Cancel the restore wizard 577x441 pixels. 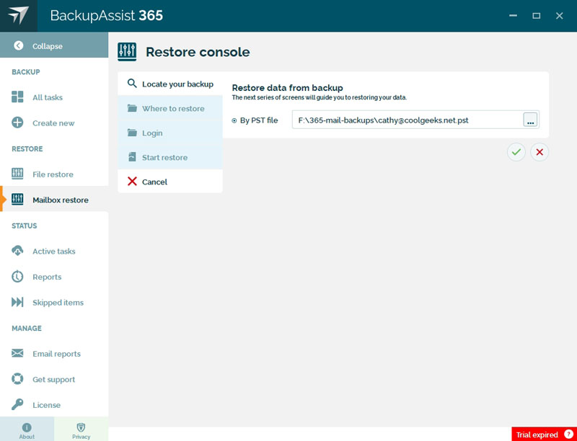(x=170, y=182)
